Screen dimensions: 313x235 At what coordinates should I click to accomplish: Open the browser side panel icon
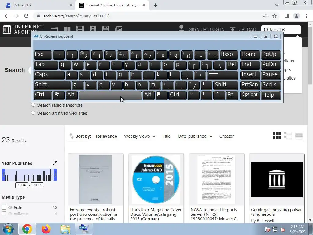coord(287,16)
